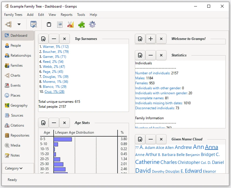This screenshot has height=188, width=231.
Task: Click the Individuals missing birth dates link
Action: coord(159,103)
